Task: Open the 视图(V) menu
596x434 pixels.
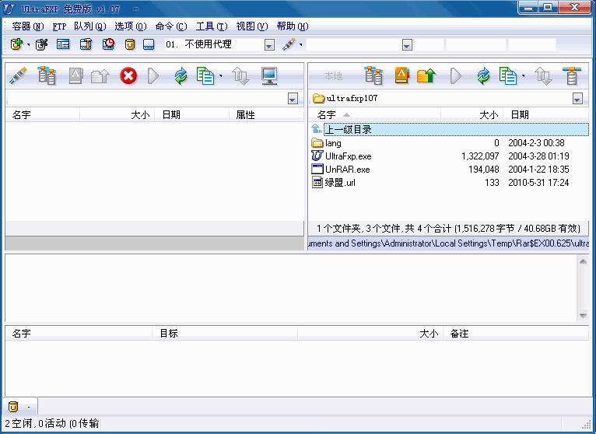Action: [x=252, y=26]
